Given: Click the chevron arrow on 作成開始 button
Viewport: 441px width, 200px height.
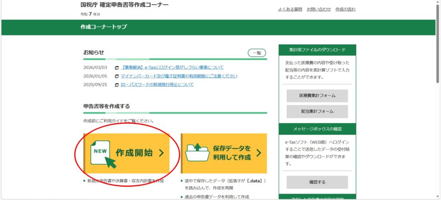Looking at the screenshot, I should [x=161, y=153].
